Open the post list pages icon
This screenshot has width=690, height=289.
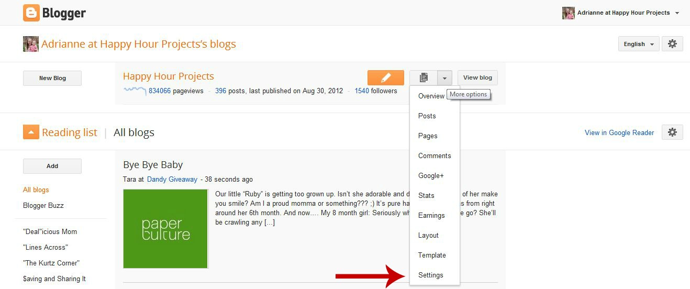[424, 77]
